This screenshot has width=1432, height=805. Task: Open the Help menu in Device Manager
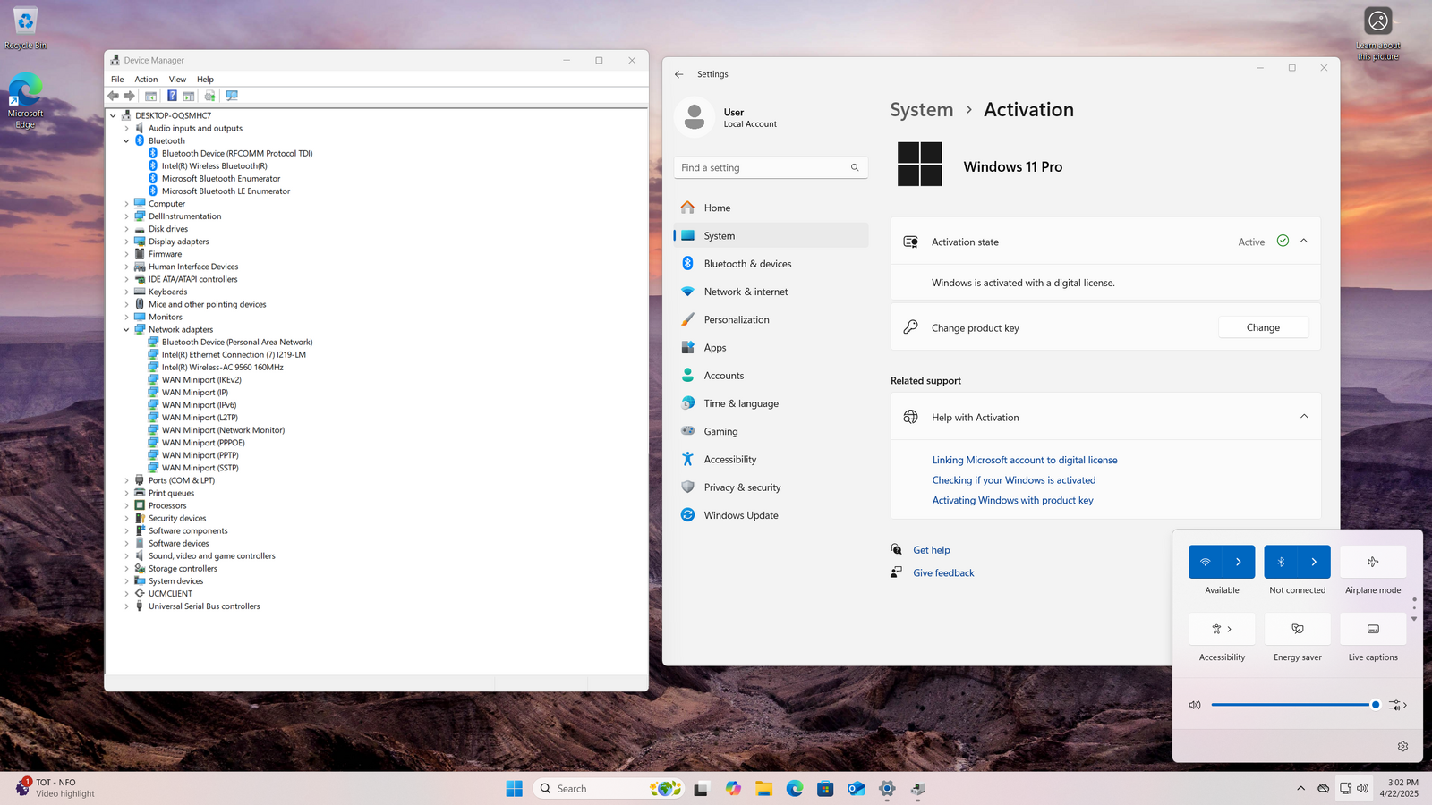(205, 80)
